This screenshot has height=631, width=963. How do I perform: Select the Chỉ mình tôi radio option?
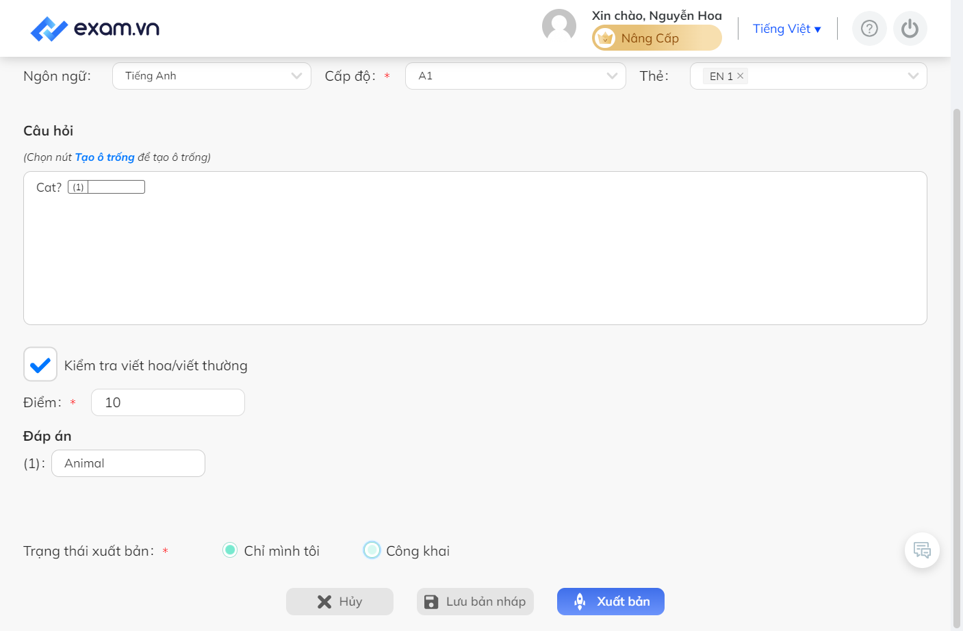click(230, 550)
